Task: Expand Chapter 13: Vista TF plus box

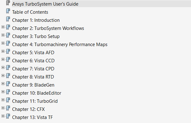Action: 3,116
